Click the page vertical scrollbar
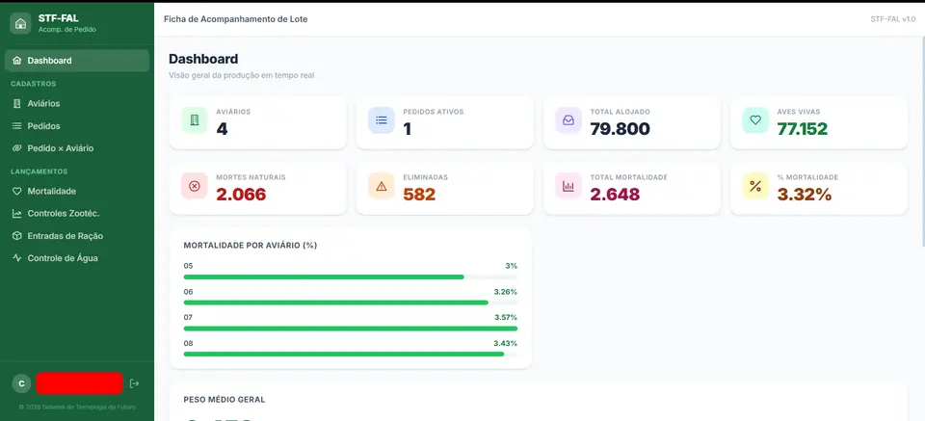 coord(922,142)
